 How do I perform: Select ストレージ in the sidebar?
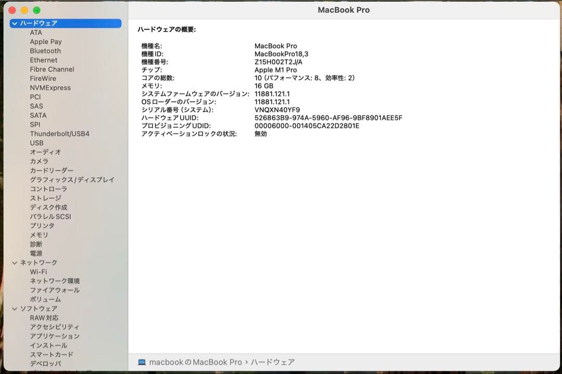(45, 198)
